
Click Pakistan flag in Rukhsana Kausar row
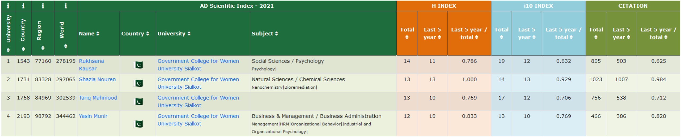138,65
